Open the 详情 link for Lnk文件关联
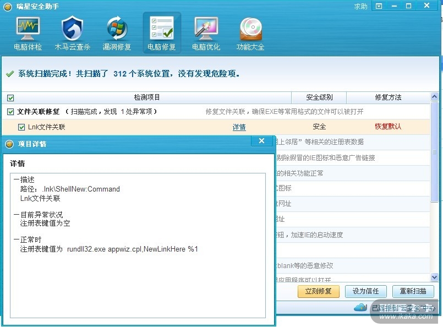Image resolution: width=443 pixels, height=327 pixels. point(239,127)
